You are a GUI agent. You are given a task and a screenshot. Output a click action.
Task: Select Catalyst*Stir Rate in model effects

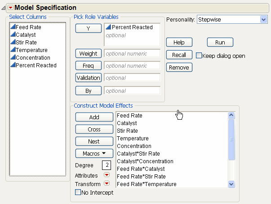coord(138,154)
